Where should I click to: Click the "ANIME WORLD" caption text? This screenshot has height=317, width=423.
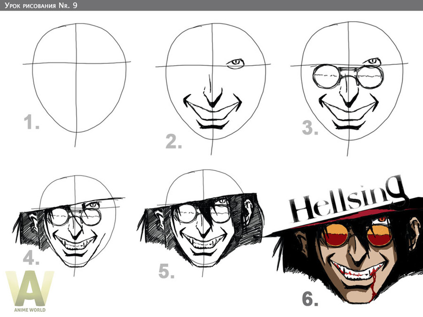coord(30,310)
